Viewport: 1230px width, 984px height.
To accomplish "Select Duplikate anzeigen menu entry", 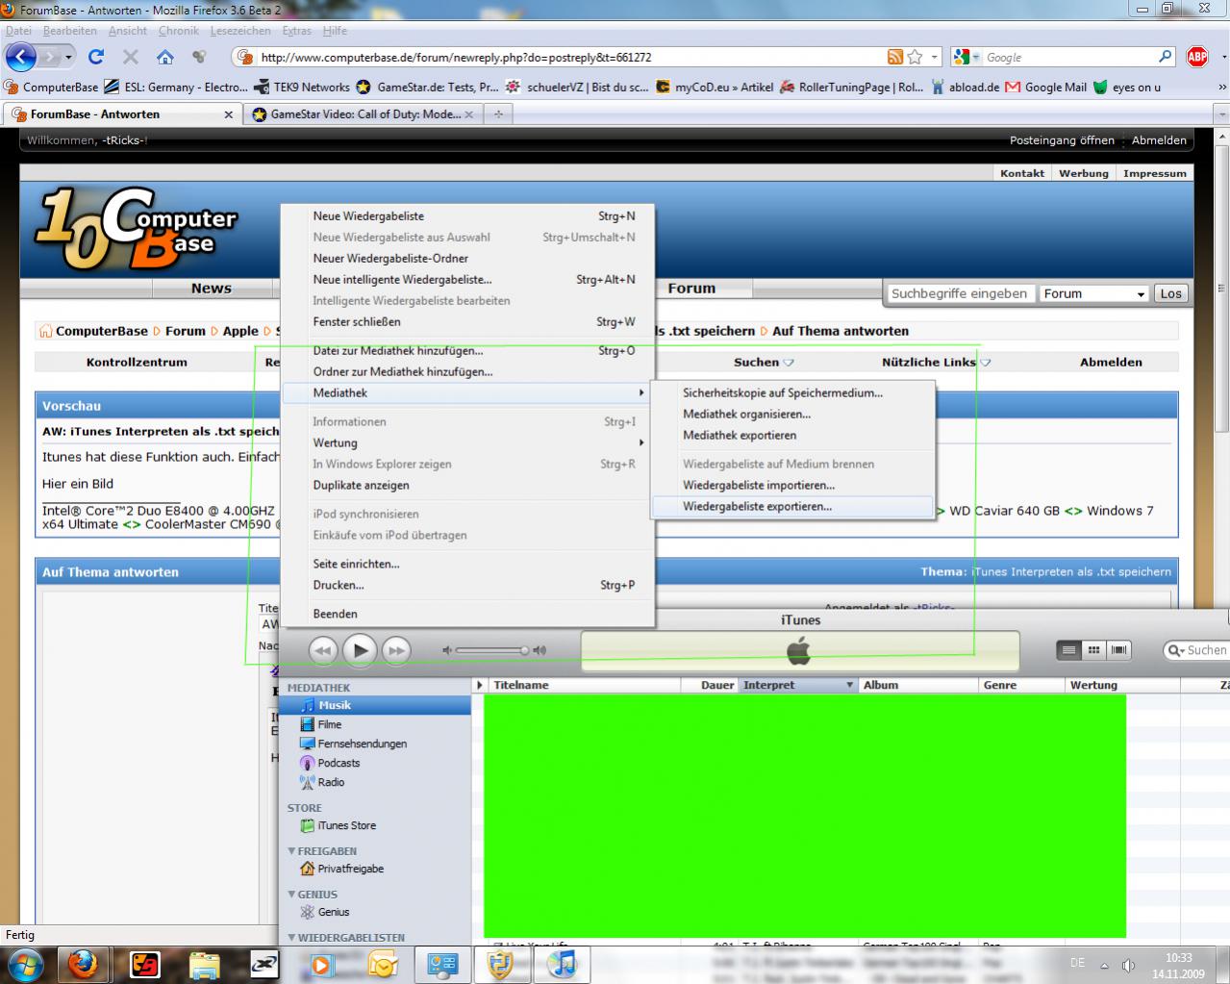I will [x=468, y=486].
